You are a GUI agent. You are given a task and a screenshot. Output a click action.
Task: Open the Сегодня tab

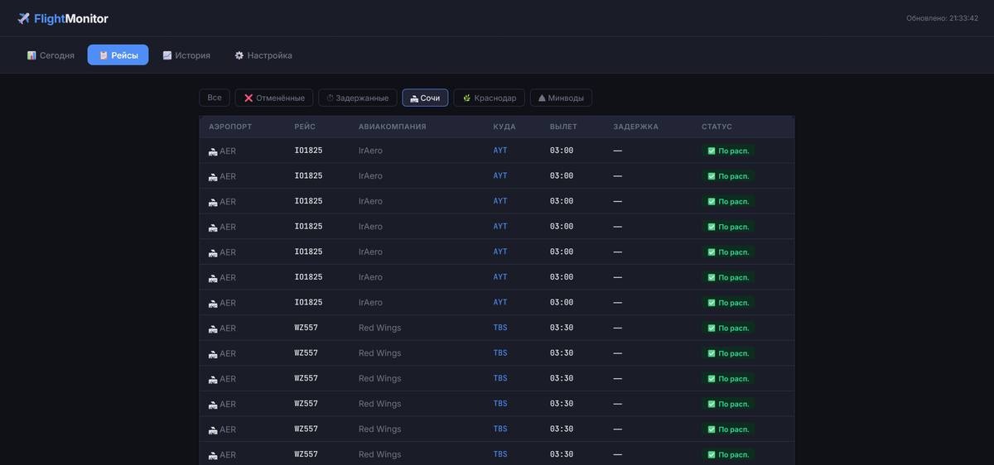51,55
